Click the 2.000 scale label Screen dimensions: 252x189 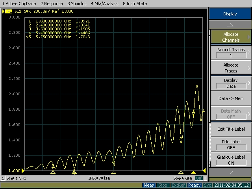15,94
